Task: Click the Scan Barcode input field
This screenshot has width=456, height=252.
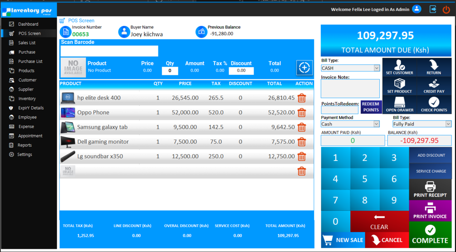Action: click(109, 51)
